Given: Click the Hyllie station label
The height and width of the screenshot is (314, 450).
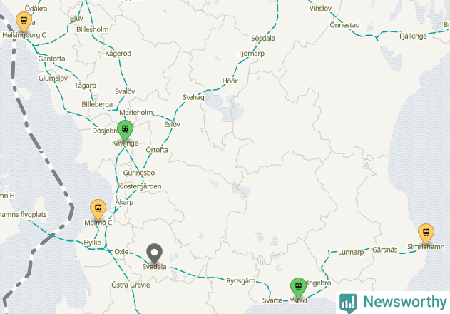Looking at the screenshot, I should (x=93, y=243).
